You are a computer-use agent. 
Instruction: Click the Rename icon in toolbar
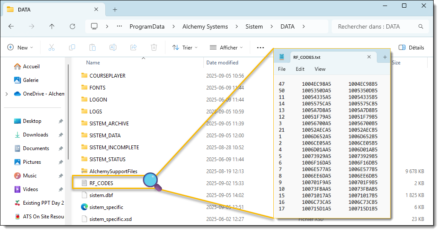click(113, 47)
